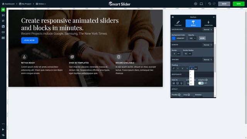
Task: Click the preview eye icon in top bar
Action: point(196,4)
